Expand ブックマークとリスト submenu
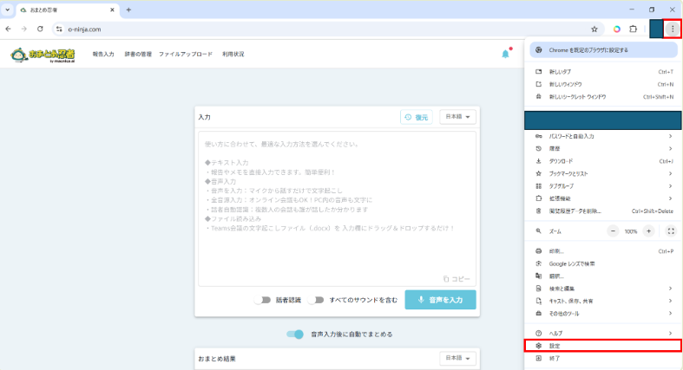The width and height of the screenshot is (683, 370). [x=603, y=173]
